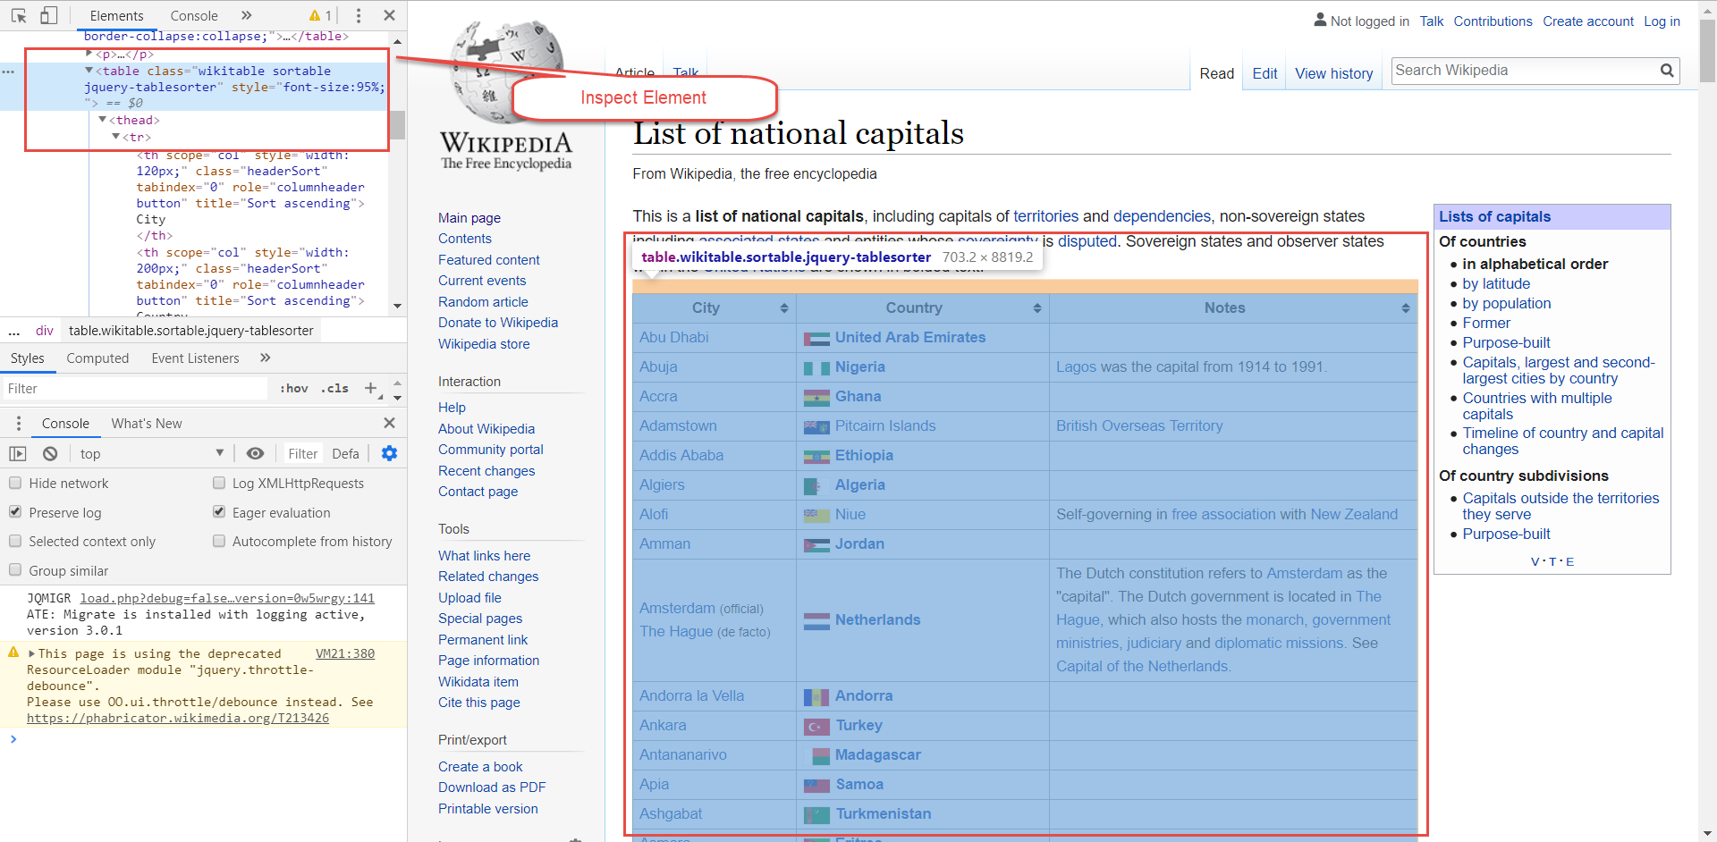Toggle the :hov element state button

click(x=293, y=388)
